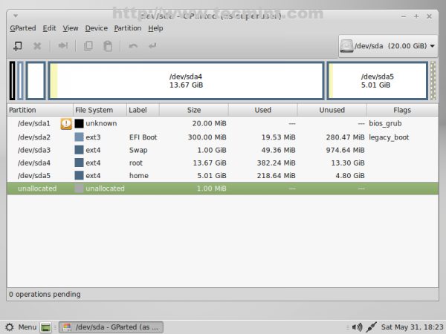Viewport: 446px width, 334px height.
Task: Click the legacy_boot flag cell
Action: click(x=389, y=137)
